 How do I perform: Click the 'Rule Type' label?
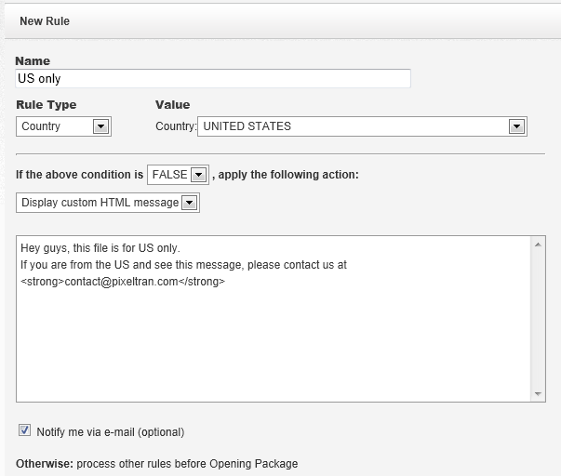pos(47,105)
